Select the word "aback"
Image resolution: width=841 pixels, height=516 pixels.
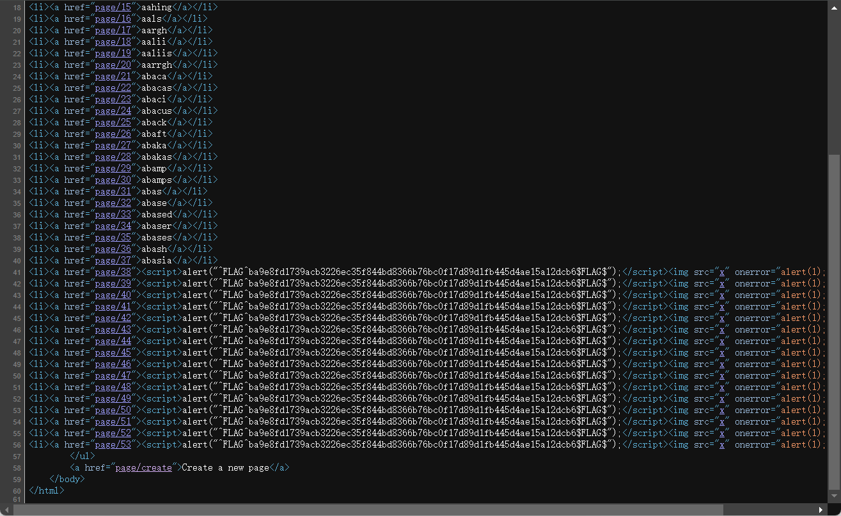point(154,122)
